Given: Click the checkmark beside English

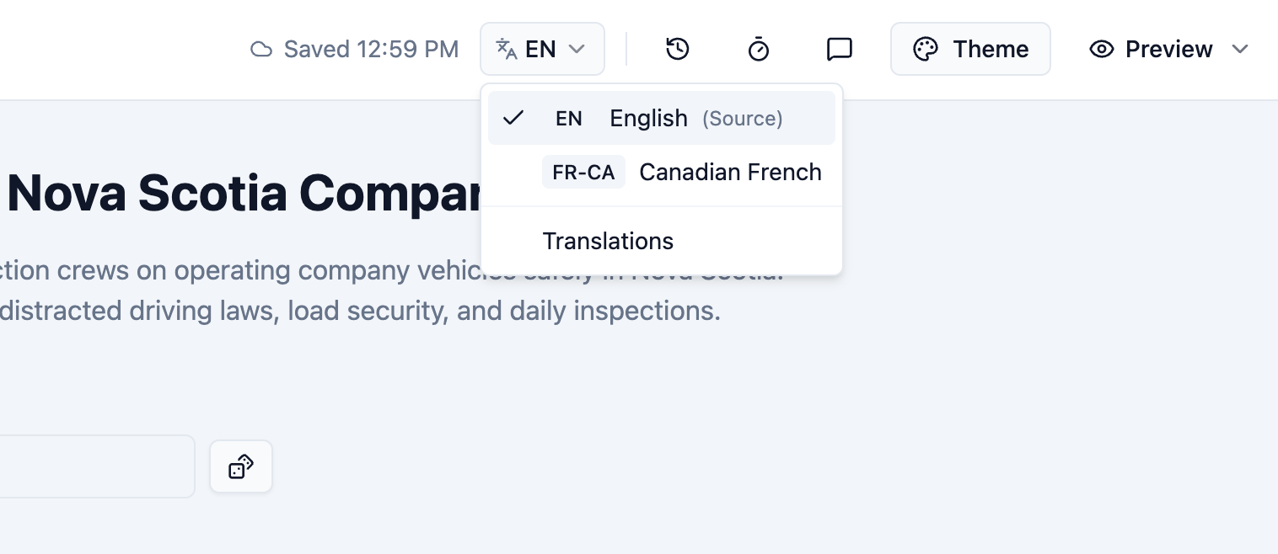Looking at the screenshot, I should 513,118.
